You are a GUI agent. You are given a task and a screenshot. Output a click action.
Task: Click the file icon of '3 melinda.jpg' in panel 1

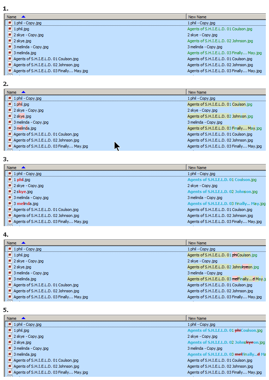click(10, 53)
